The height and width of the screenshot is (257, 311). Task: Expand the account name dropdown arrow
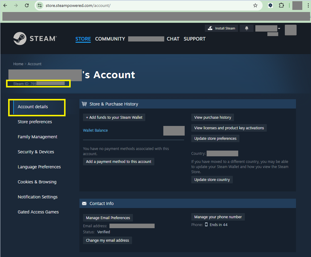[279, 28]
